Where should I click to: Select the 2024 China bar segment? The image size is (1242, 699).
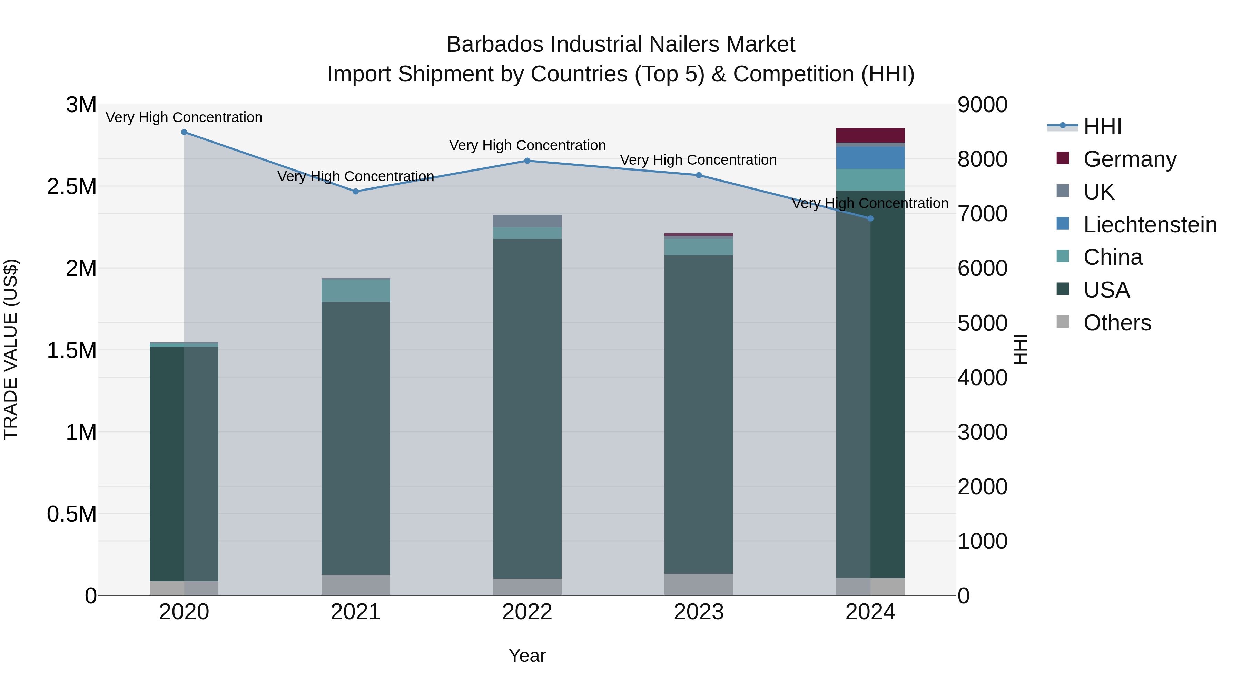pos(870,179)
